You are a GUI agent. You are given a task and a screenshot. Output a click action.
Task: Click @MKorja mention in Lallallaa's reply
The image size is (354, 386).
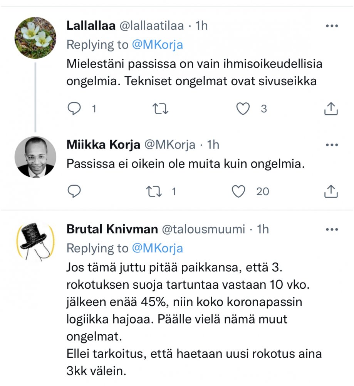[157, 45]
